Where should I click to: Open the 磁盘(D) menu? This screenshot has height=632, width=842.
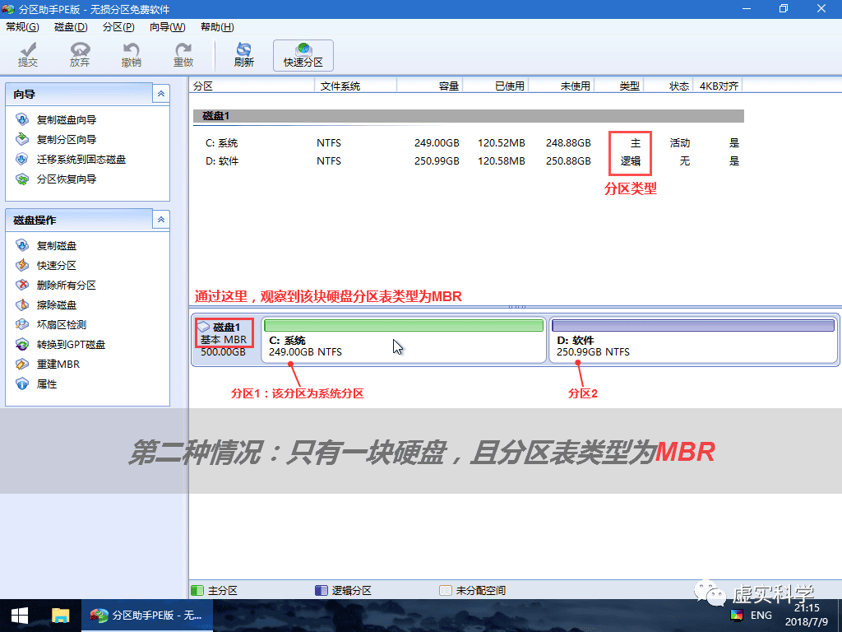71,27
